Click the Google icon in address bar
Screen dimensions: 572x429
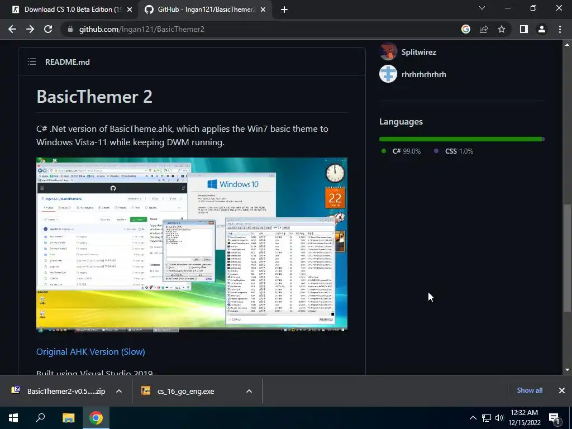coord(466,29)
